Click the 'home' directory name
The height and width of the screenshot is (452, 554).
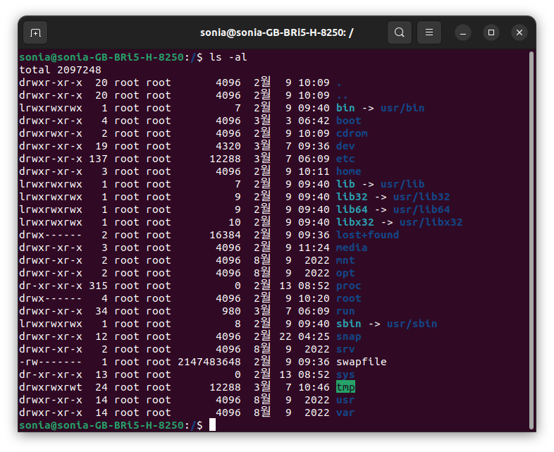point(348,172)
